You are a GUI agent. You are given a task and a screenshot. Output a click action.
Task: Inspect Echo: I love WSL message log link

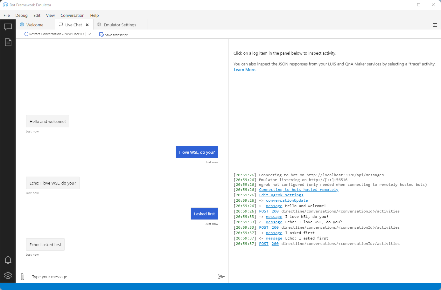click(x=274, y=222)
